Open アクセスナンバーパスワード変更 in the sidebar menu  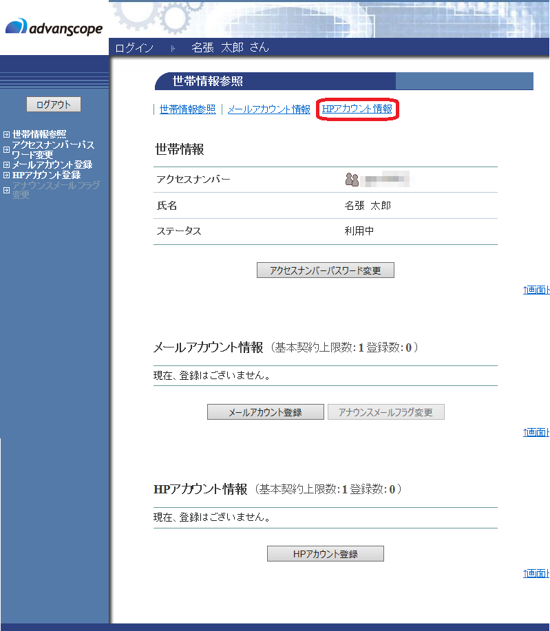pos(53,150)
